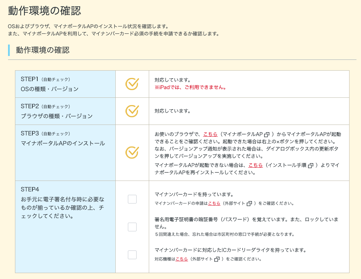This screenshot has height=279, width=361.
Task: Click the STEP2 browser check status icon
Action: click(x=132, y=111)
